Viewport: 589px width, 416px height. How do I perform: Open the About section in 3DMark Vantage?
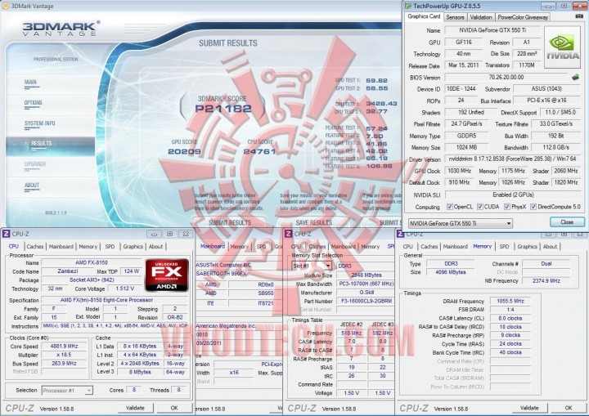(x=32, y=186)
